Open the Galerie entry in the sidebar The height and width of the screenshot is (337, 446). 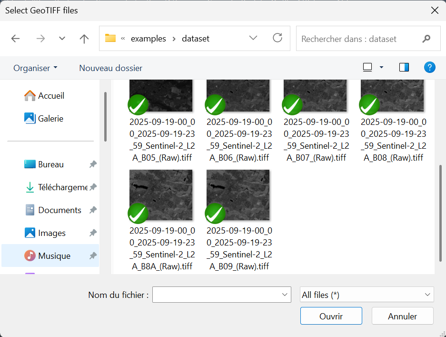tap(52, 118)
